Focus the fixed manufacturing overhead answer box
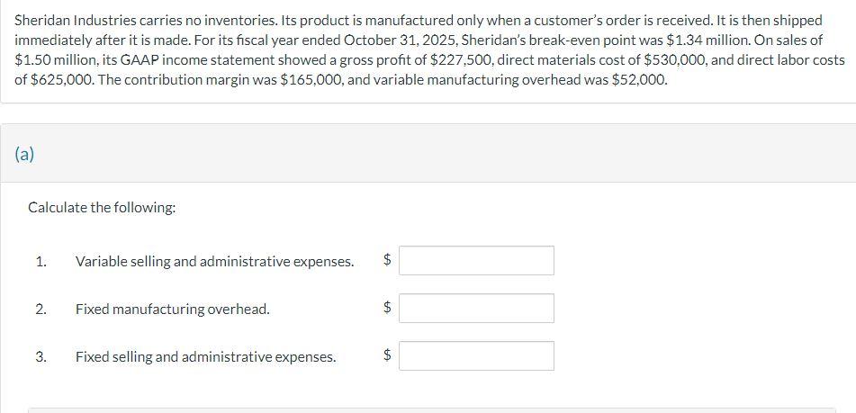Screen dimensions: 856x413 (476, 309)
